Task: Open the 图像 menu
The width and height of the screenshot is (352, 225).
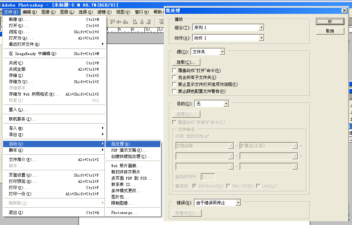Action: [x=48, y=12]
